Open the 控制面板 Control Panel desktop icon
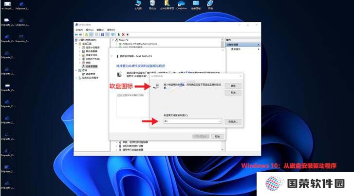354x196 pixels. click(196, 5)
